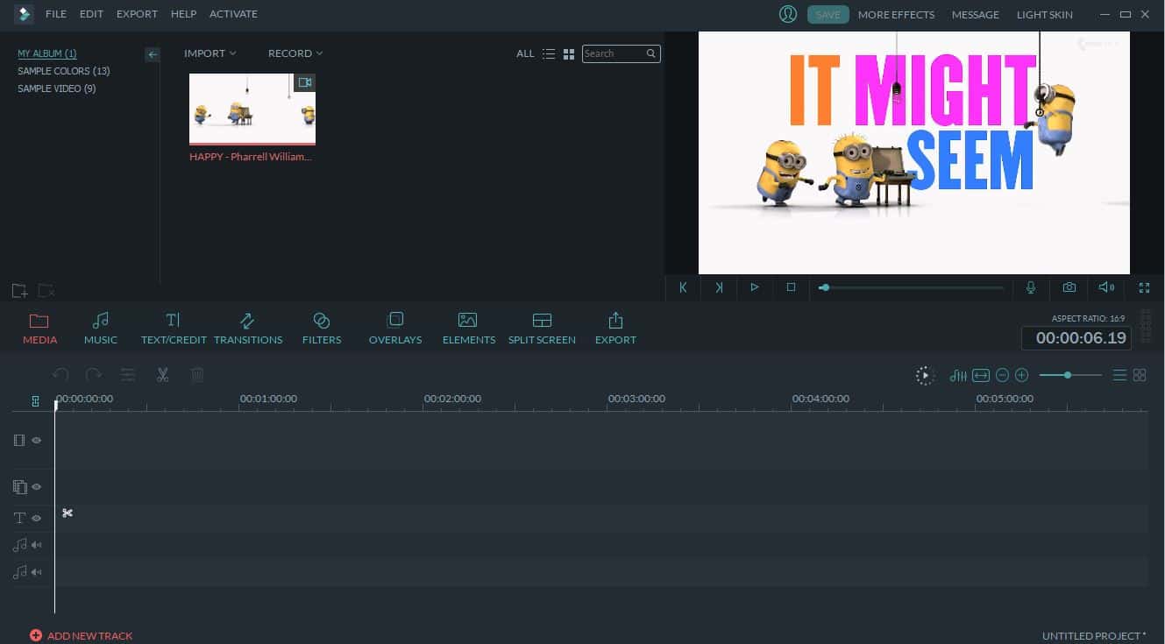Open the OVERLAYS tab

tap(395, 329)
